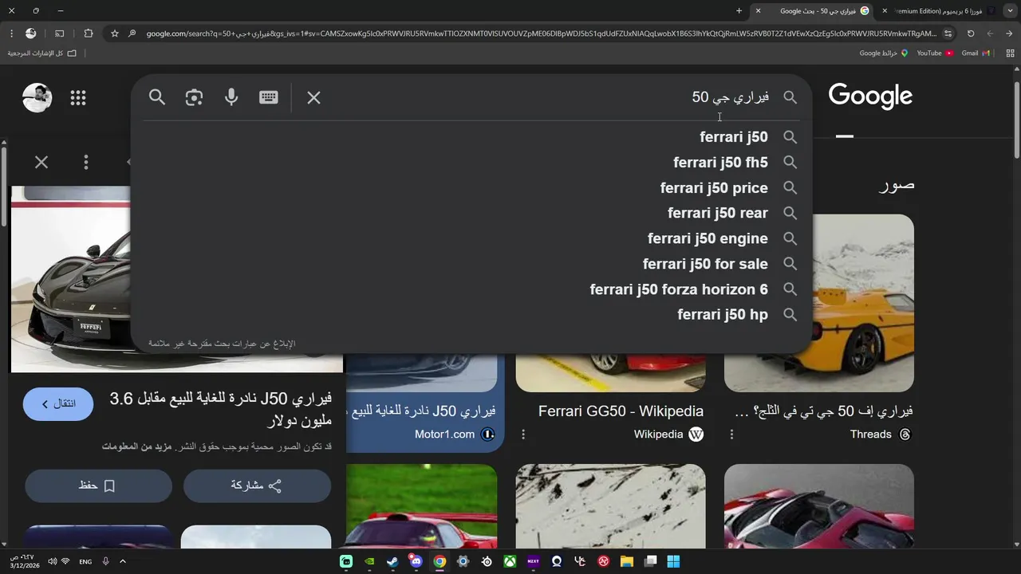Open a new browser tab
Screen dimensions: 1021x574
click(739, 11)
